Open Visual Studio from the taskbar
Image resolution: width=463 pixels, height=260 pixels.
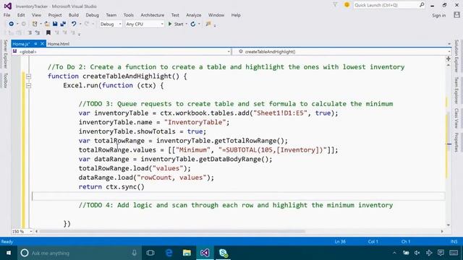(x=205, y=253)
